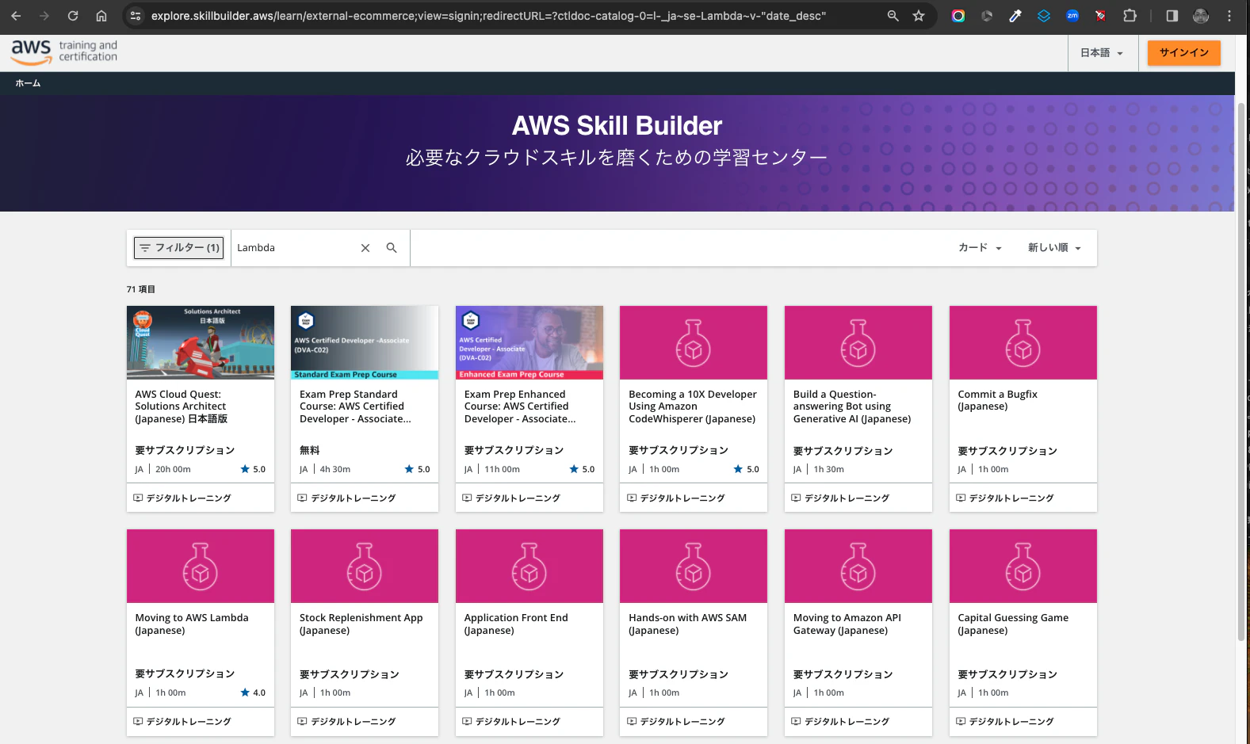
Task: Go to the ホーム breadcrumb
Action: point(28,83)
